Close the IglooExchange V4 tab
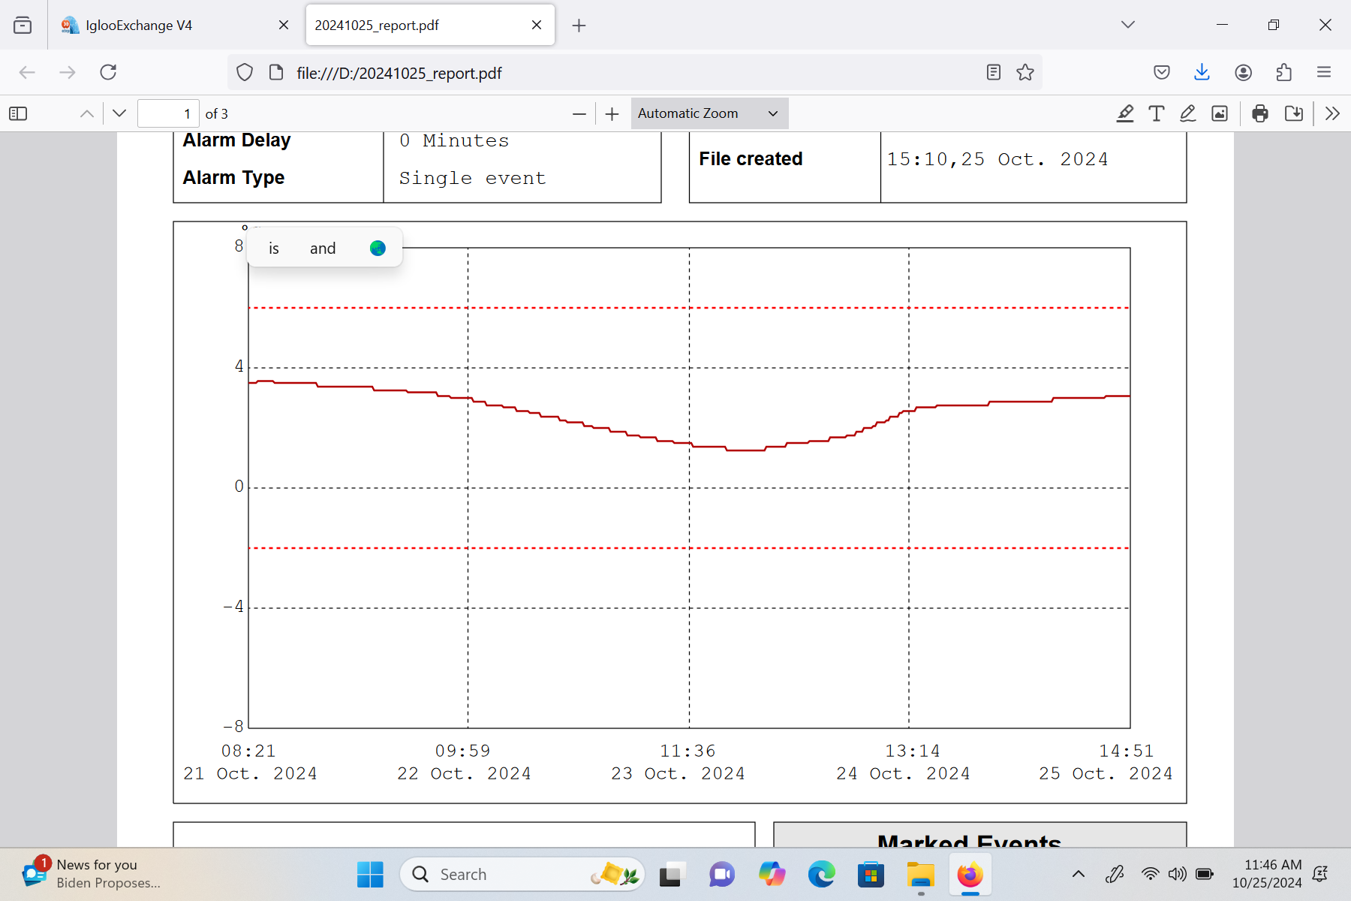1351x901 pixels. click(x=284, y=25)
